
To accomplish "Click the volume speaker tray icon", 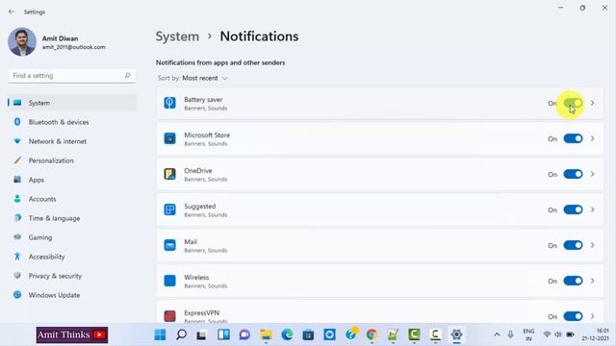I will 558,334.
